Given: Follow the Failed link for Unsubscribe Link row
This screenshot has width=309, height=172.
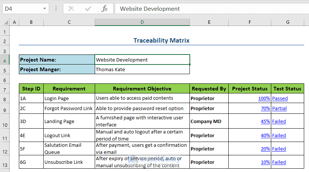Looking at the screenshot, I should (x=279, y=162).
